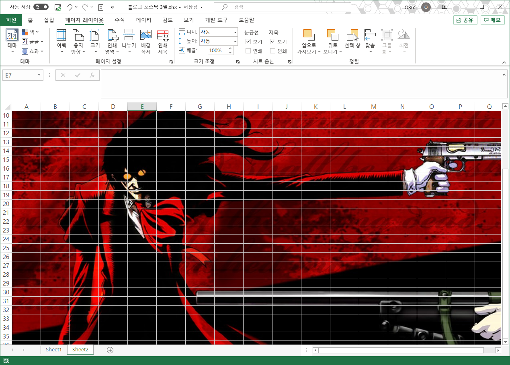Switch to the 개발 도구 tab
510x365 pixels.
tap(216, 20)
